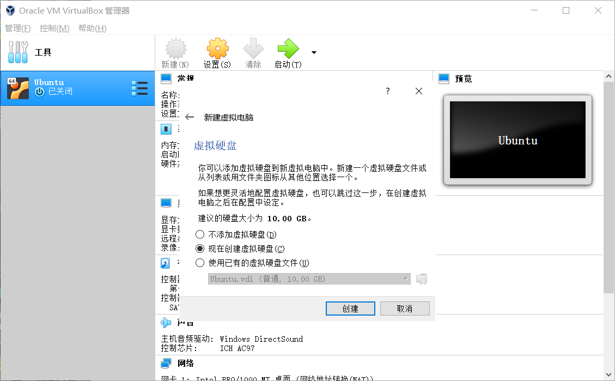Click the Preview (预览) header icon
Screen dimensions: 615x381
tap(444, 78)
